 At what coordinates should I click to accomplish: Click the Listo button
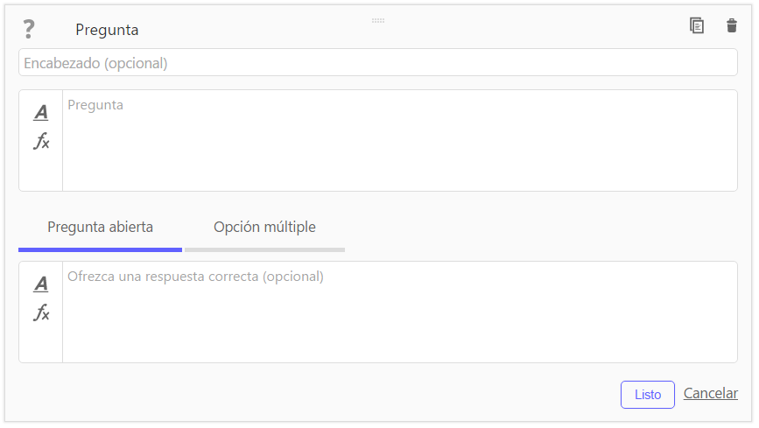click(x=648, y=395)
